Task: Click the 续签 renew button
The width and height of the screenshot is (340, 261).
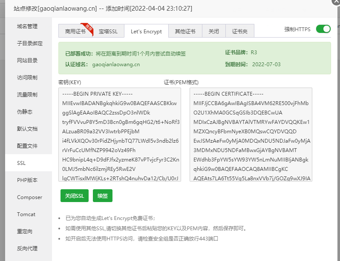Action: point(103,196)
